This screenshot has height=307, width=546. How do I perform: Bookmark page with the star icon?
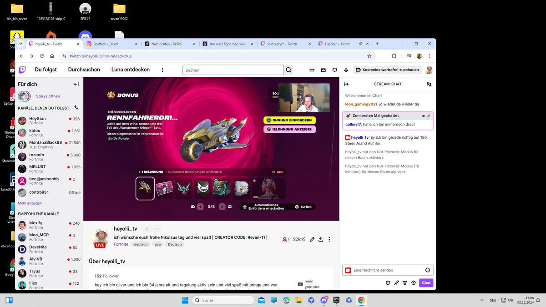click(x=369, y=56)
